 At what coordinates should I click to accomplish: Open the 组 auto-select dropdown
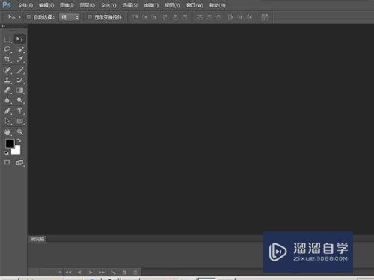(x=70, y=17)
